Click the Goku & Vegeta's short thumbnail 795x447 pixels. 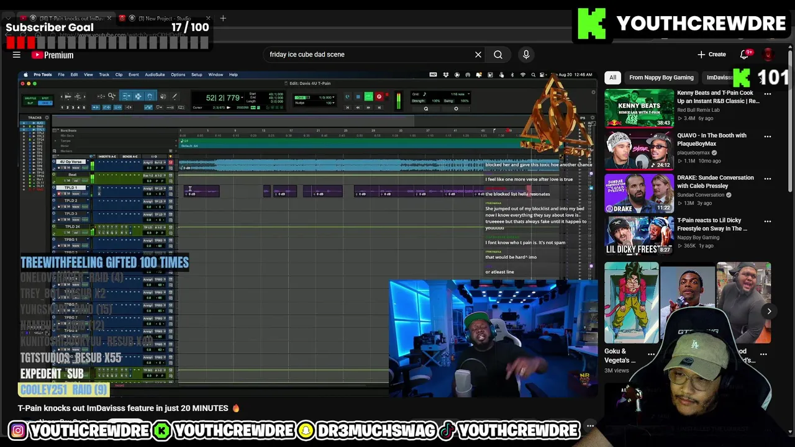point(632,303)
